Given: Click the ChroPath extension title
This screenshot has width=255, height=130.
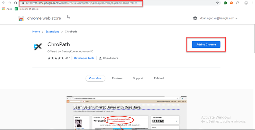Looking at the screenshot, I should click(x=58, y=44).
